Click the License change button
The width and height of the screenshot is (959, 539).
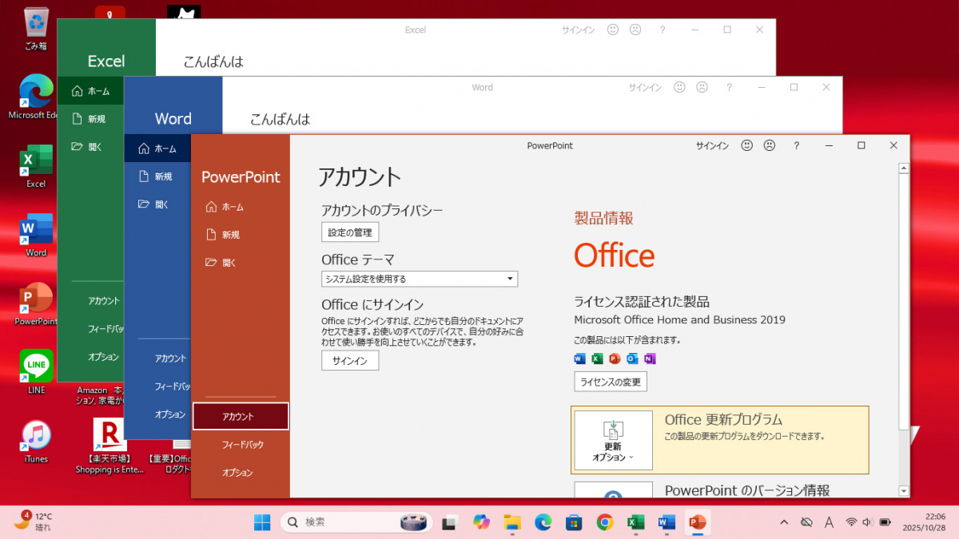[610, 381]
